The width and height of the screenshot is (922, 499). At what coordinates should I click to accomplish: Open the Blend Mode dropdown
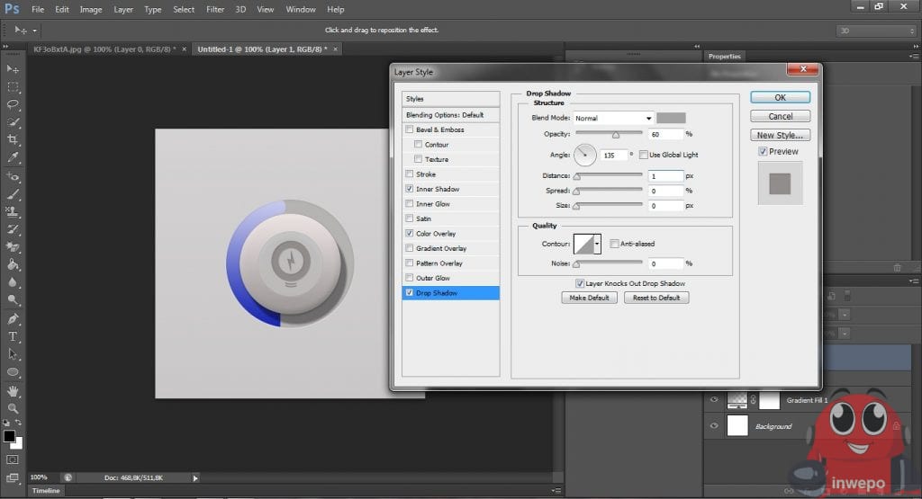click(x=613, y=118)
